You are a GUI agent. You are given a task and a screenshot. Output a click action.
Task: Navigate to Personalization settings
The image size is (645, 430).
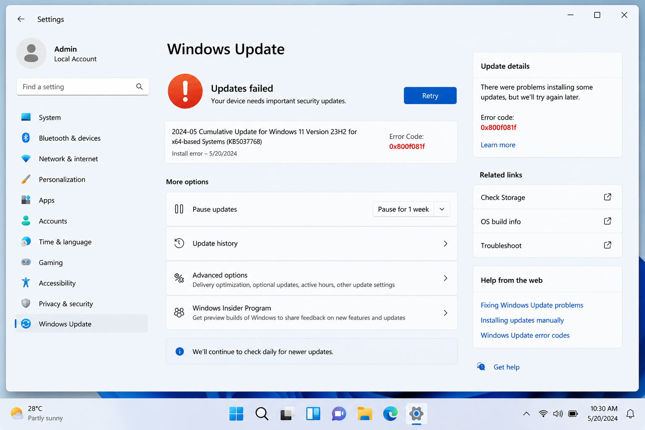click(x=82, y=179)
